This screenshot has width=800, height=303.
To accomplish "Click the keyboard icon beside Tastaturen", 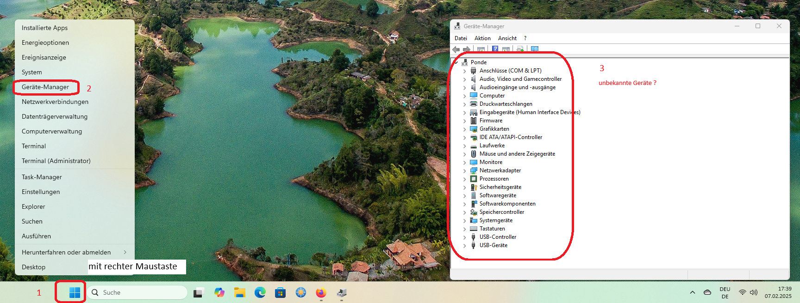I will click(x=473, y=229).
